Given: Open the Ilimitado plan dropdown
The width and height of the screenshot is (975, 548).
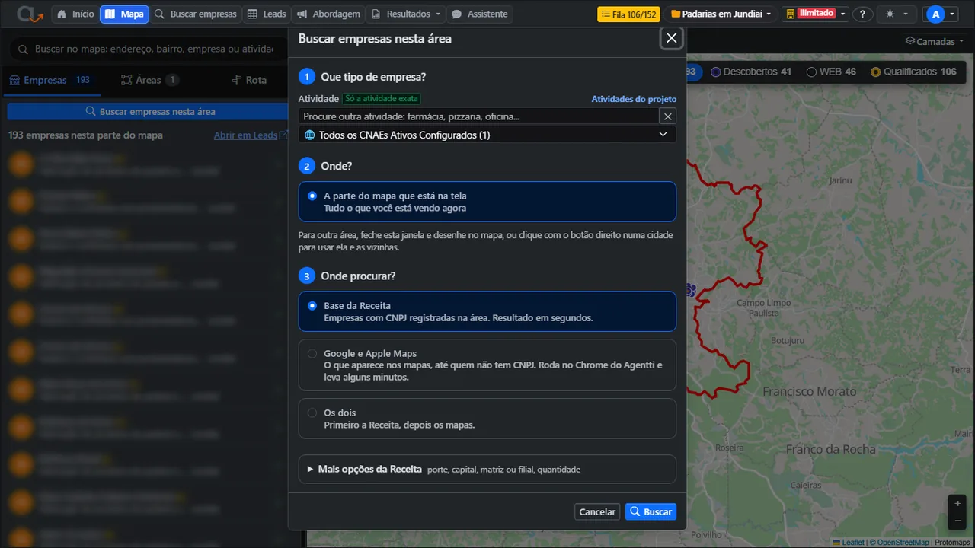Looking at the screenshot, I should [x=815, y=14].
